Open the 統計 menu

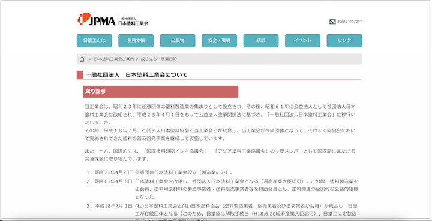point(261,41)
